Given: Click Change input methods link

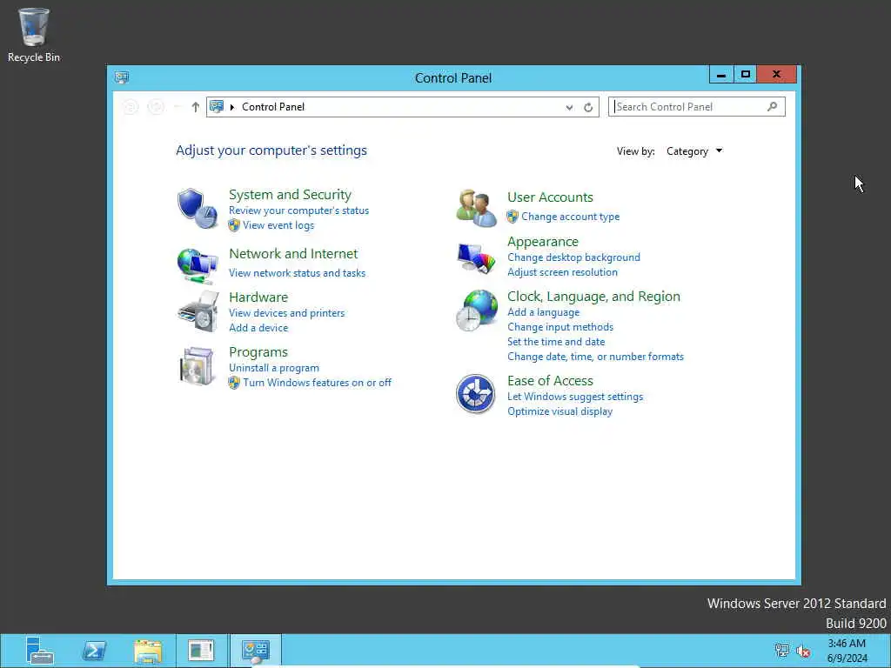Looking at the screenshot, I should tap(560, 327).
